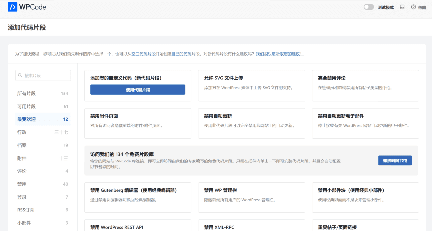
Task: Click the WPCode logo icon
Action: (13, 7)
